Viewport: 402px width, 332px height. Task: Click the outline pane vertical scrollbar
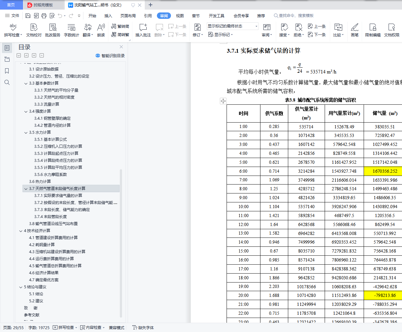pos(121,243)
